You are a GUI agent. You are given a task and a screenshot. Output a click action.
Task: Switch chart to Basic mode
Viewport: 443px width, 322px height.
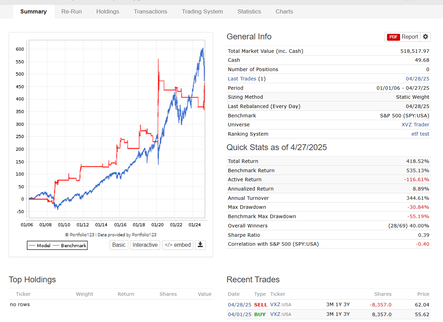point(119,245)
